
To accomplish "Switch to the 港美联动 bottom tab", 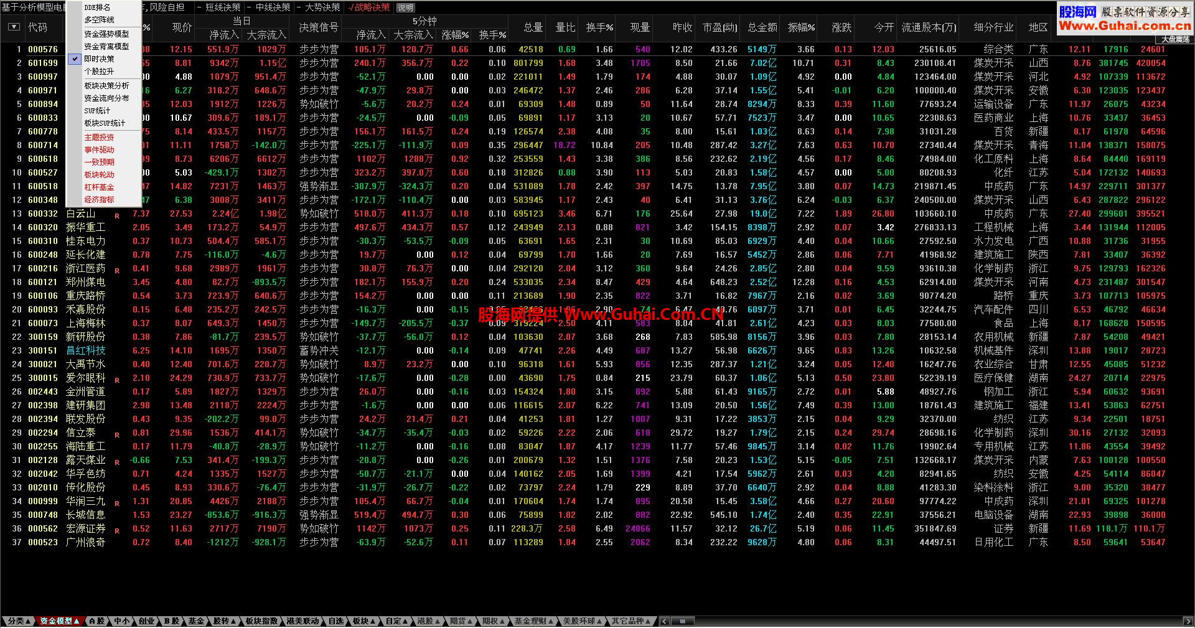I will tap(303, 621).
